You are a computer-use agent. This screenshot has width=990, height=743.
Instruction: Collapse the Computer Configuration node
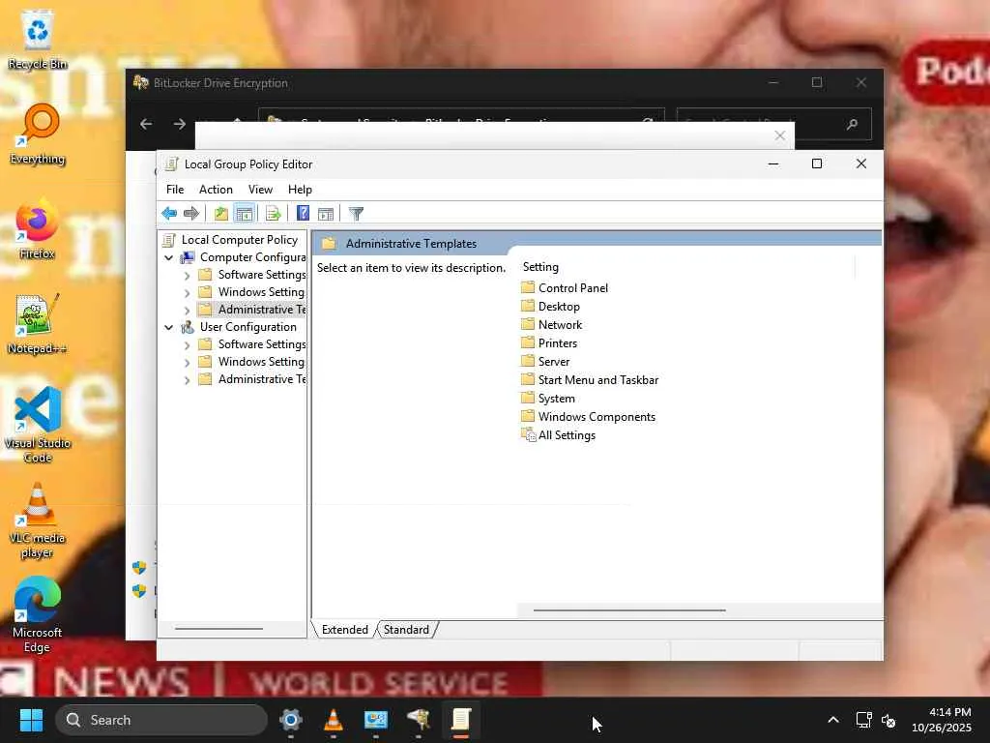(168, 257)
